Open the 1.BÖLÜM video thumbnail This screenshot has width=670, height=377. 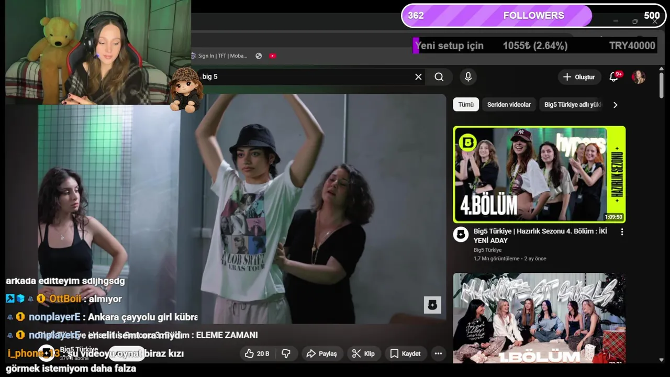pos(539,318)
